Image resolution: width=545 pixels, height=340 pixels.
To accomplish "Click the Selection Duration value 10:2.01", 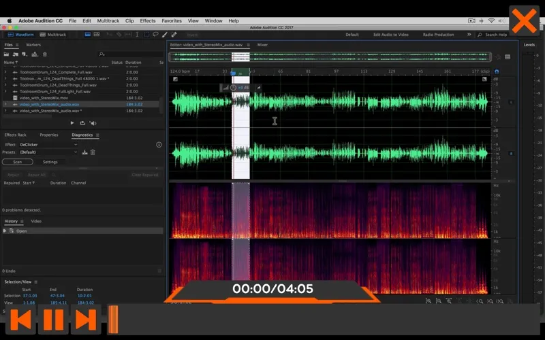I will tap(84, 296).
